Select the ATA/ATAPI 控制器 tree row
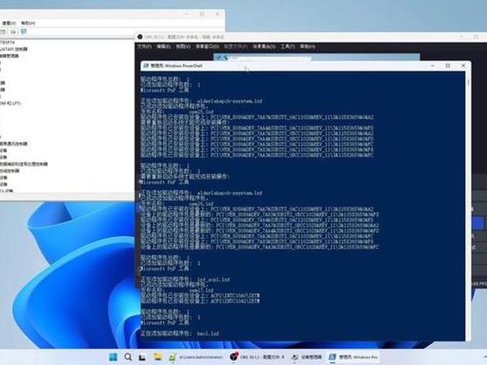 13,49
